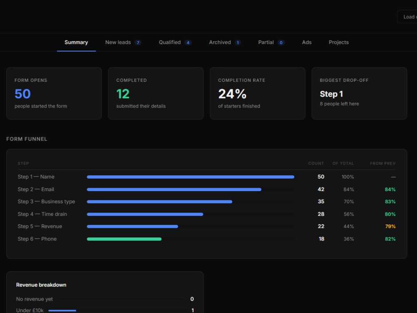Click count value 18 in Phone row
417x313 pixels.
click(322, 239)
